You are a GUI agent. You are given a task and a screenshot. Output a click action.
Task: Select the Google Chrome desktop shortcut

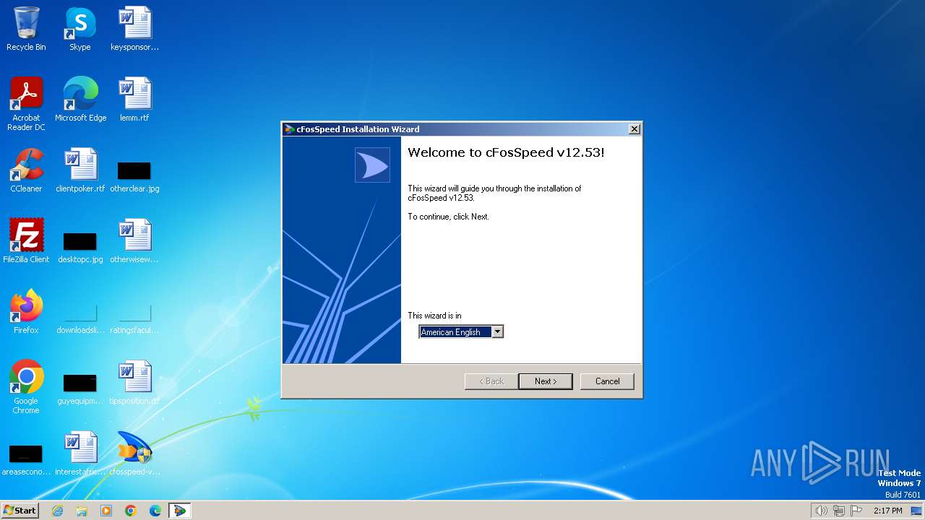26,388
